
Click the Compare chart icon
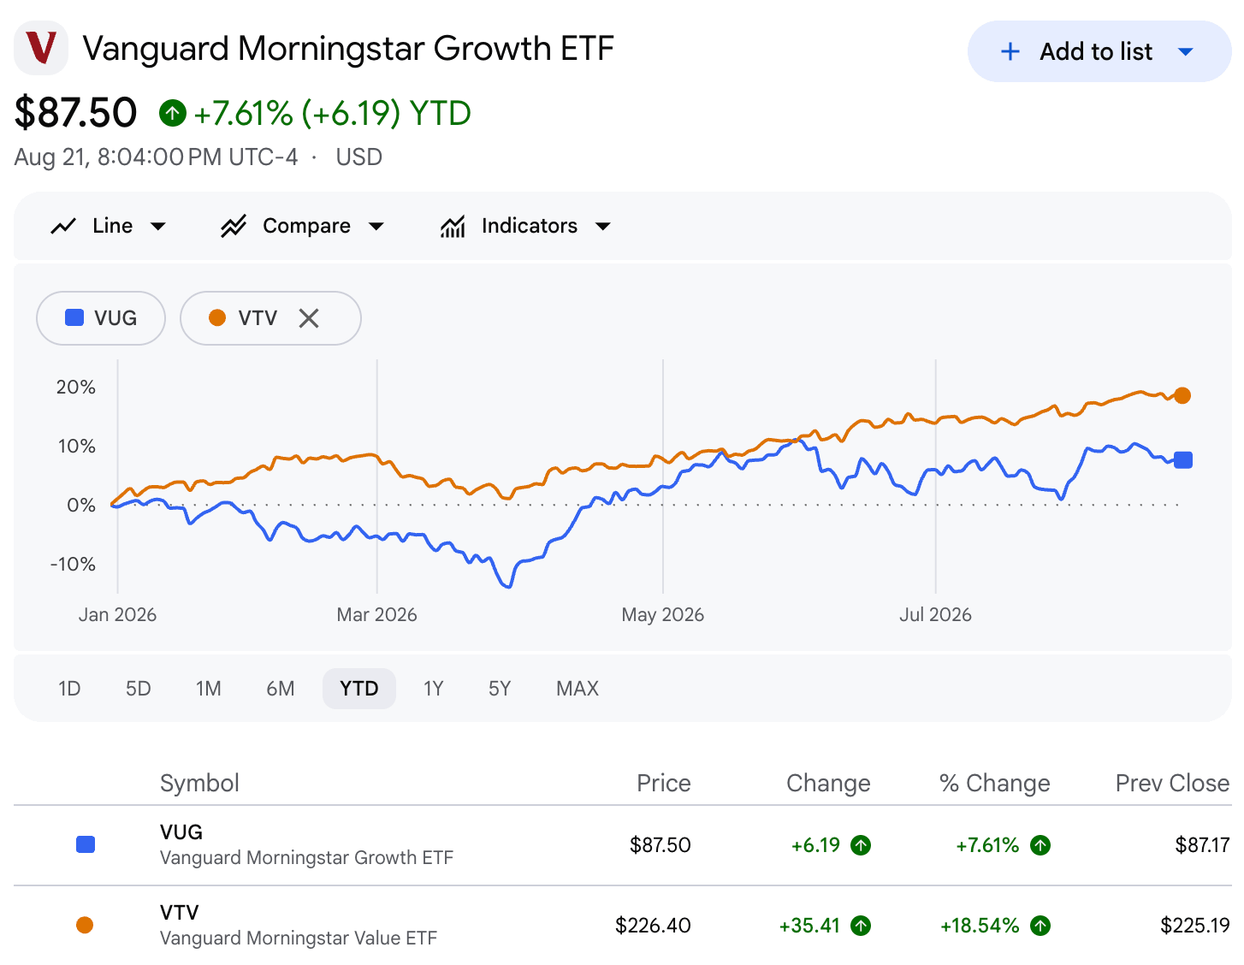pyautogui.click(x=234, y=226)
